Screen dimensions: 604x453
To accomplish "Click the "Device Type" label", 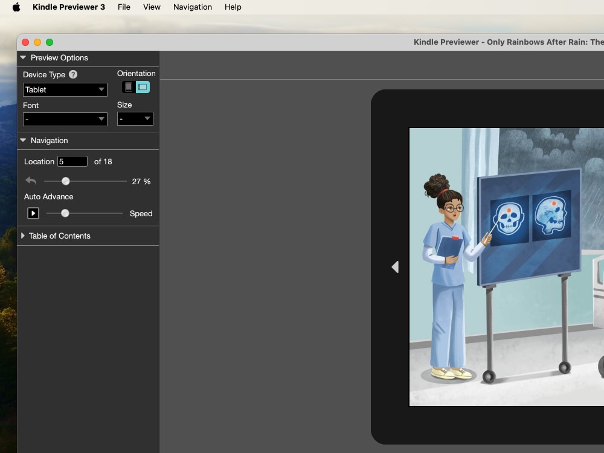I will click(44, 75).
